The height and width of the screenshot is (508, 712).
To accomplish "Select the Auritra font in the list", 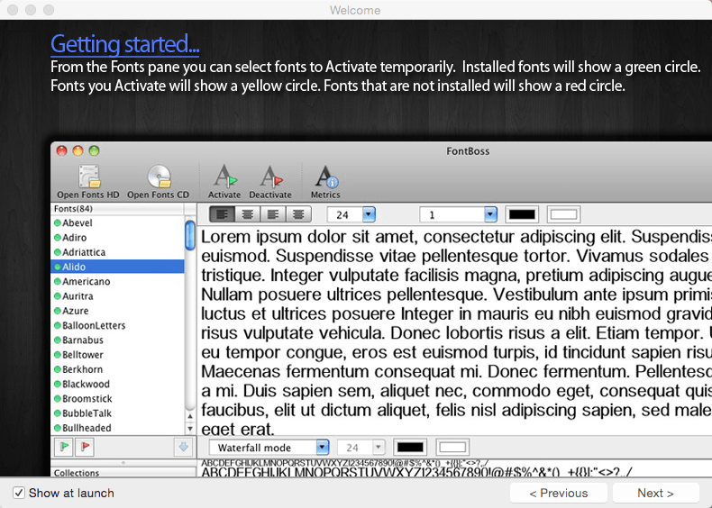I will pos(117,296).
